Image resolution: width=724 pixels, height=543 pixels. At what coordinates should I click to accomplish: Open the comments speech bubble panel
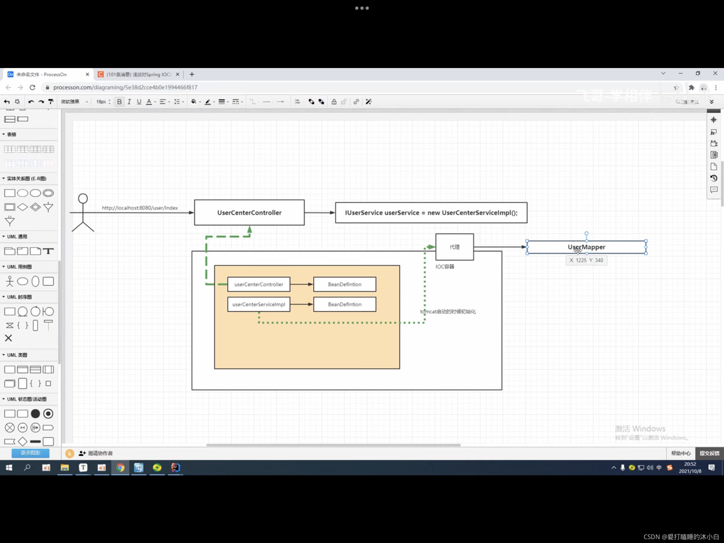tap(714, 190)
